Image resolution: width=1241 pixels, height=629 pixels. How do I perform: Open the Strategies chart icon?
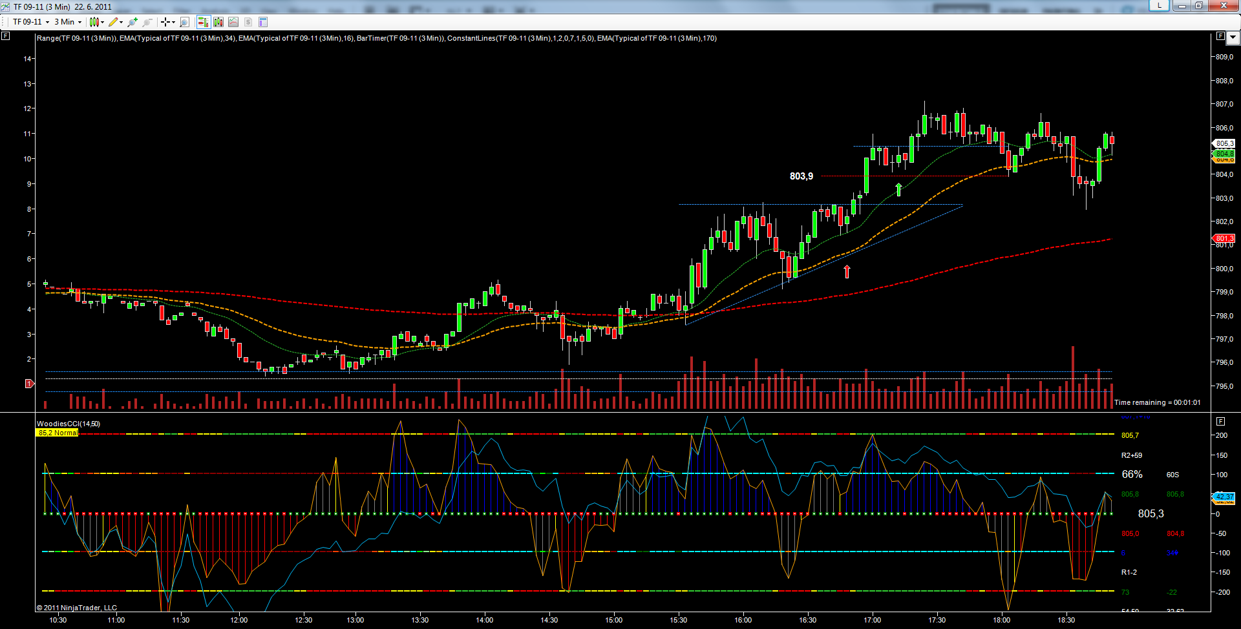pyautogui.click(x=233, y=22)
